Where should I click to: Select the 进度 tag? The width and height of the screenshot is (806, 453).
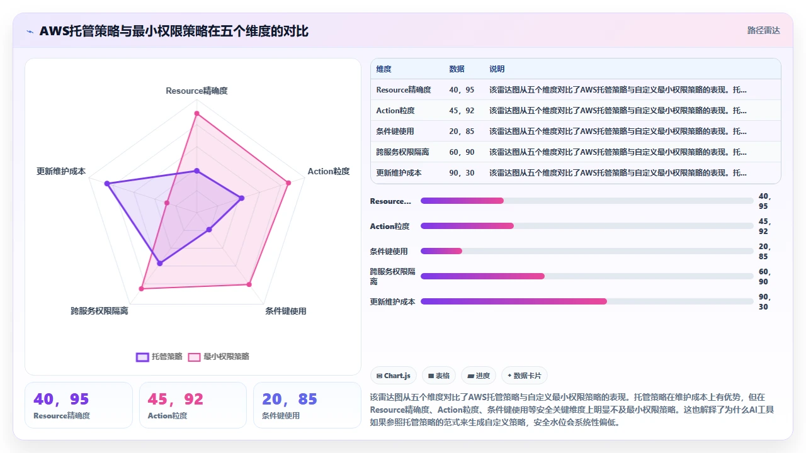click(479, 376)
